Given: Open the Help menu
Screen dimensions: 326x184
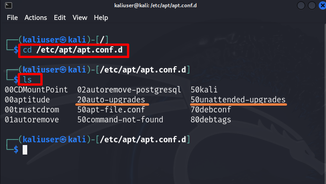Looking at the screenshot, I should click(101, 18).
